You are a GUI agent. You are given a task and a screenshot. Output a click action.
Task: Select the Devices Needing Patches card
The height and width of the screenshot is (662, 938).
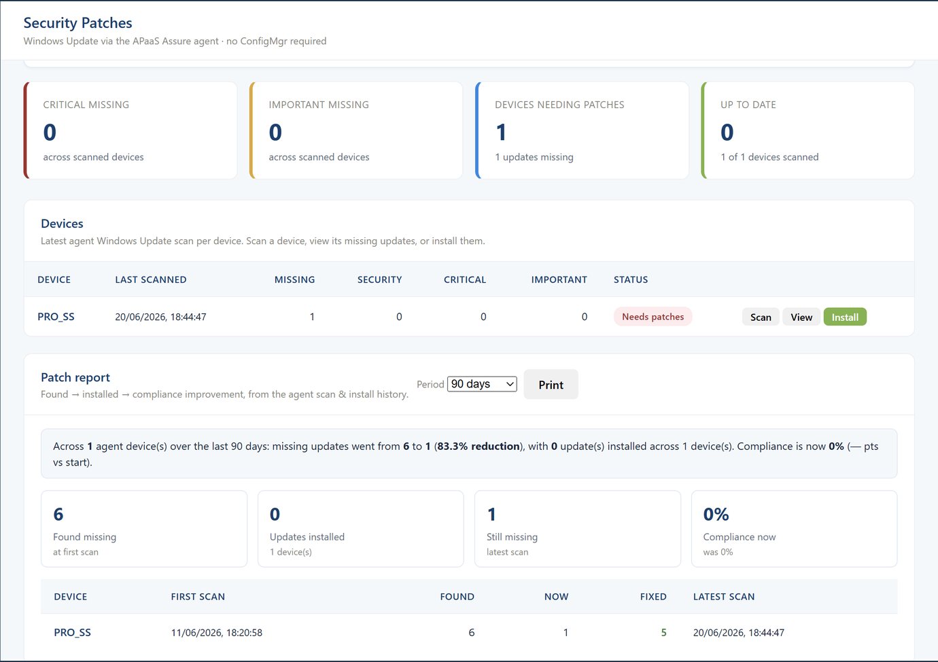click(x=582, y=130)
